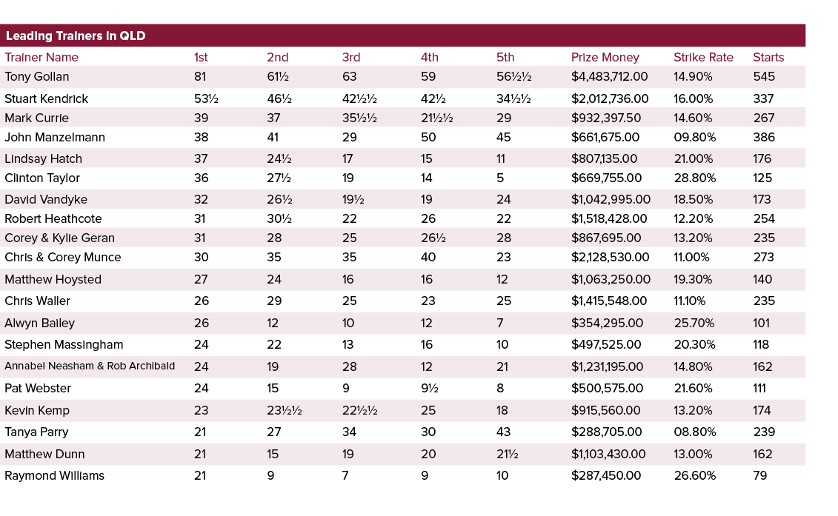
Task: Click the 1st column header
Action: click(x=201, y=57)
